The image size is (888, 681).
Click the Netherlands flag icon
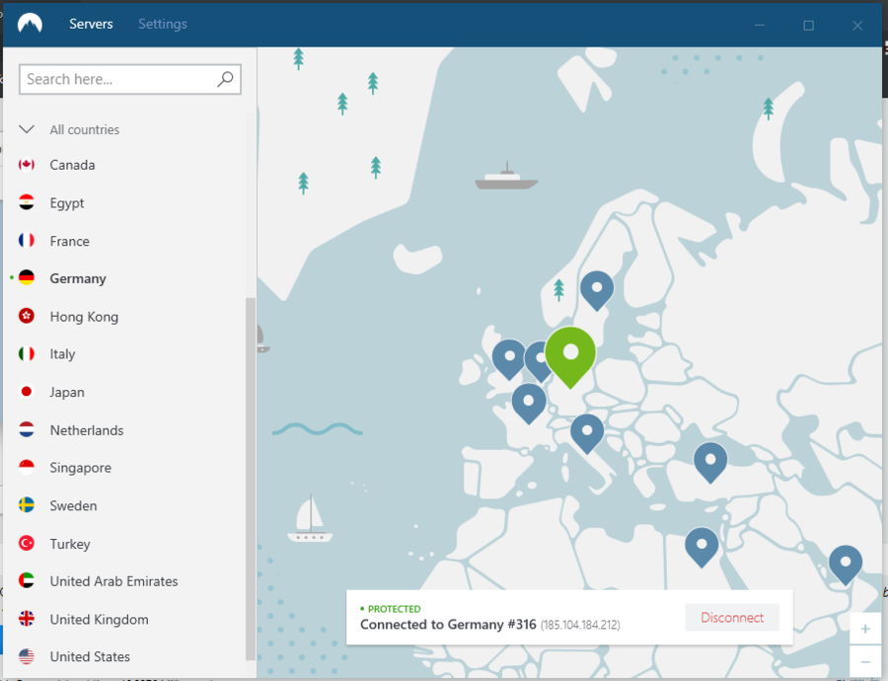pos(27,429)
